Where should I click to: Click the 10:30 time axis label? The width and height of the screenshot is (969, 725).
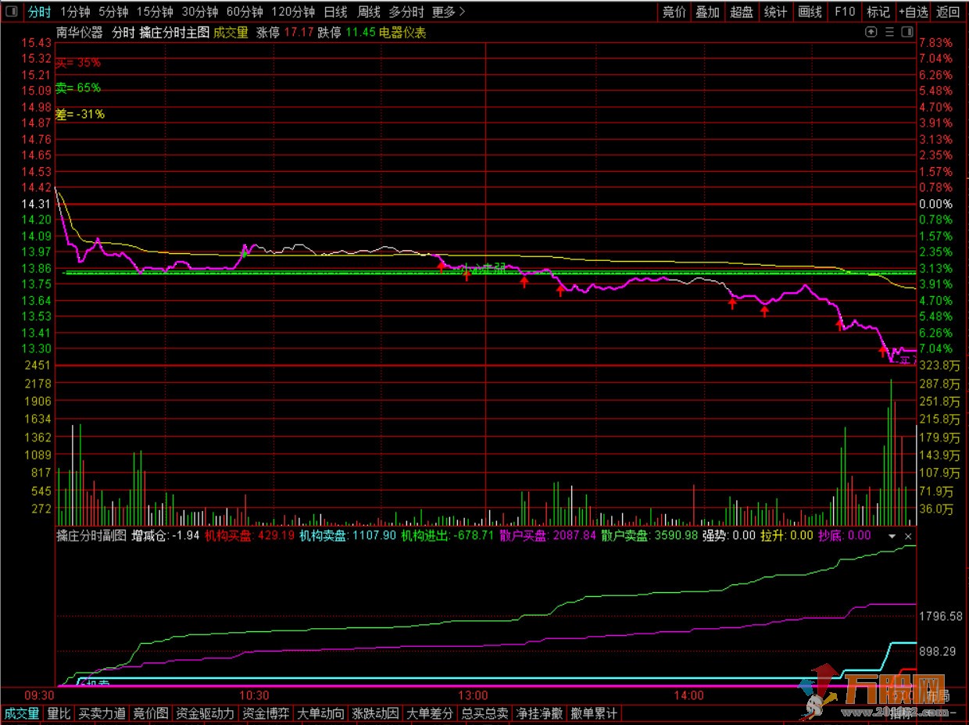pyautogui.click(x=253, y=695)
